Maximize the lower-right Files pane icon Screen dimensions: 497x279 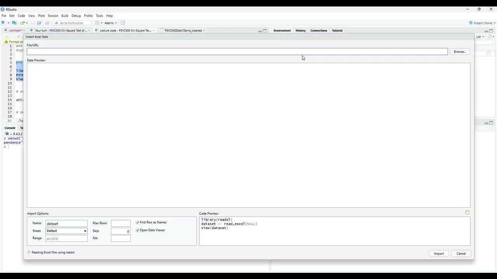point(491,123)
